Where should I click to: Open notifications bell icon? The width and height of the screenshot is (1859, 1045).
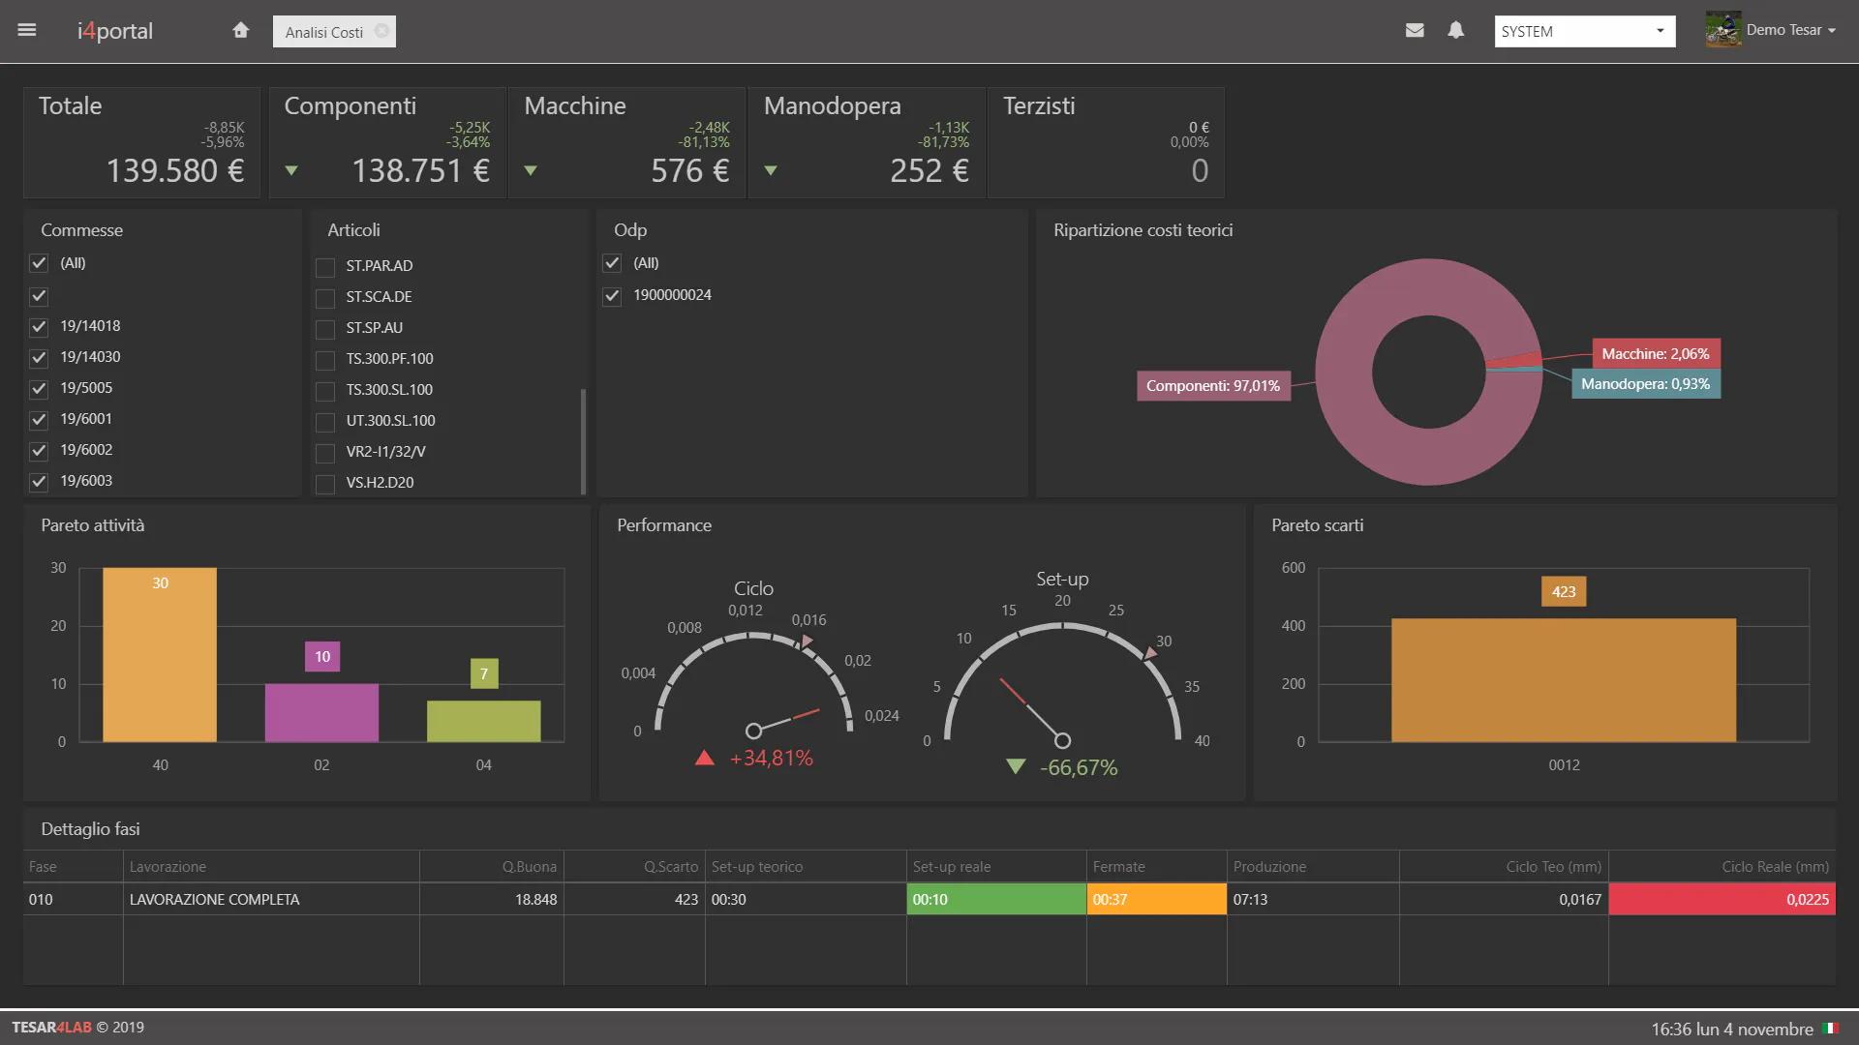(1455, 30)
